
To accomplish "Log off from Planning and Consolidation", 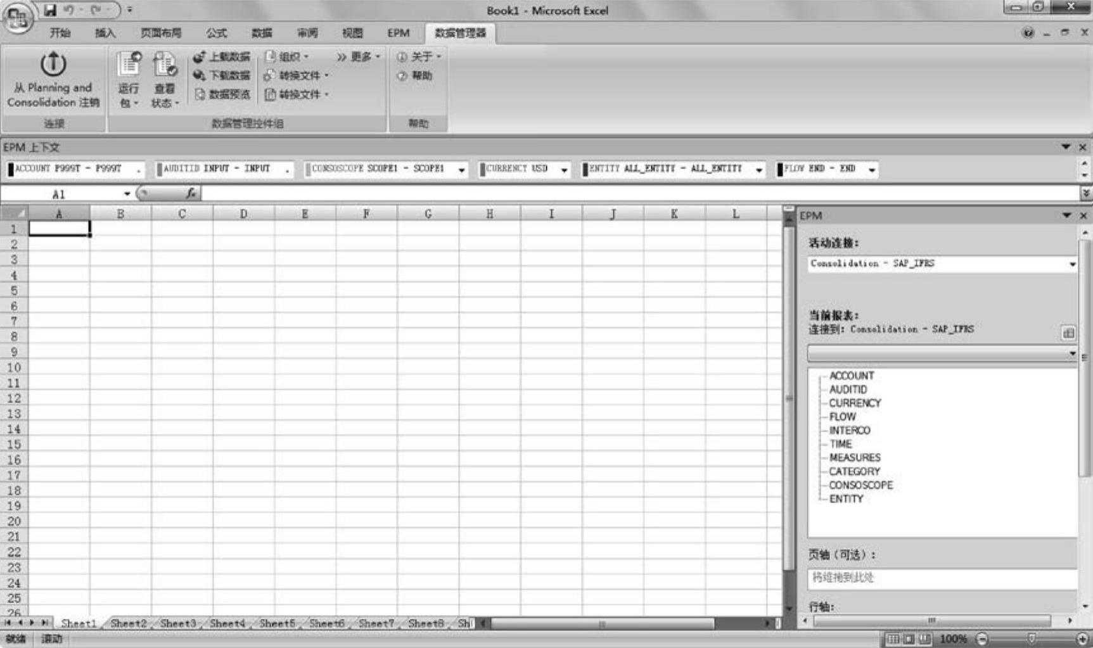I will pyautogui.click(x=53, y=79).
